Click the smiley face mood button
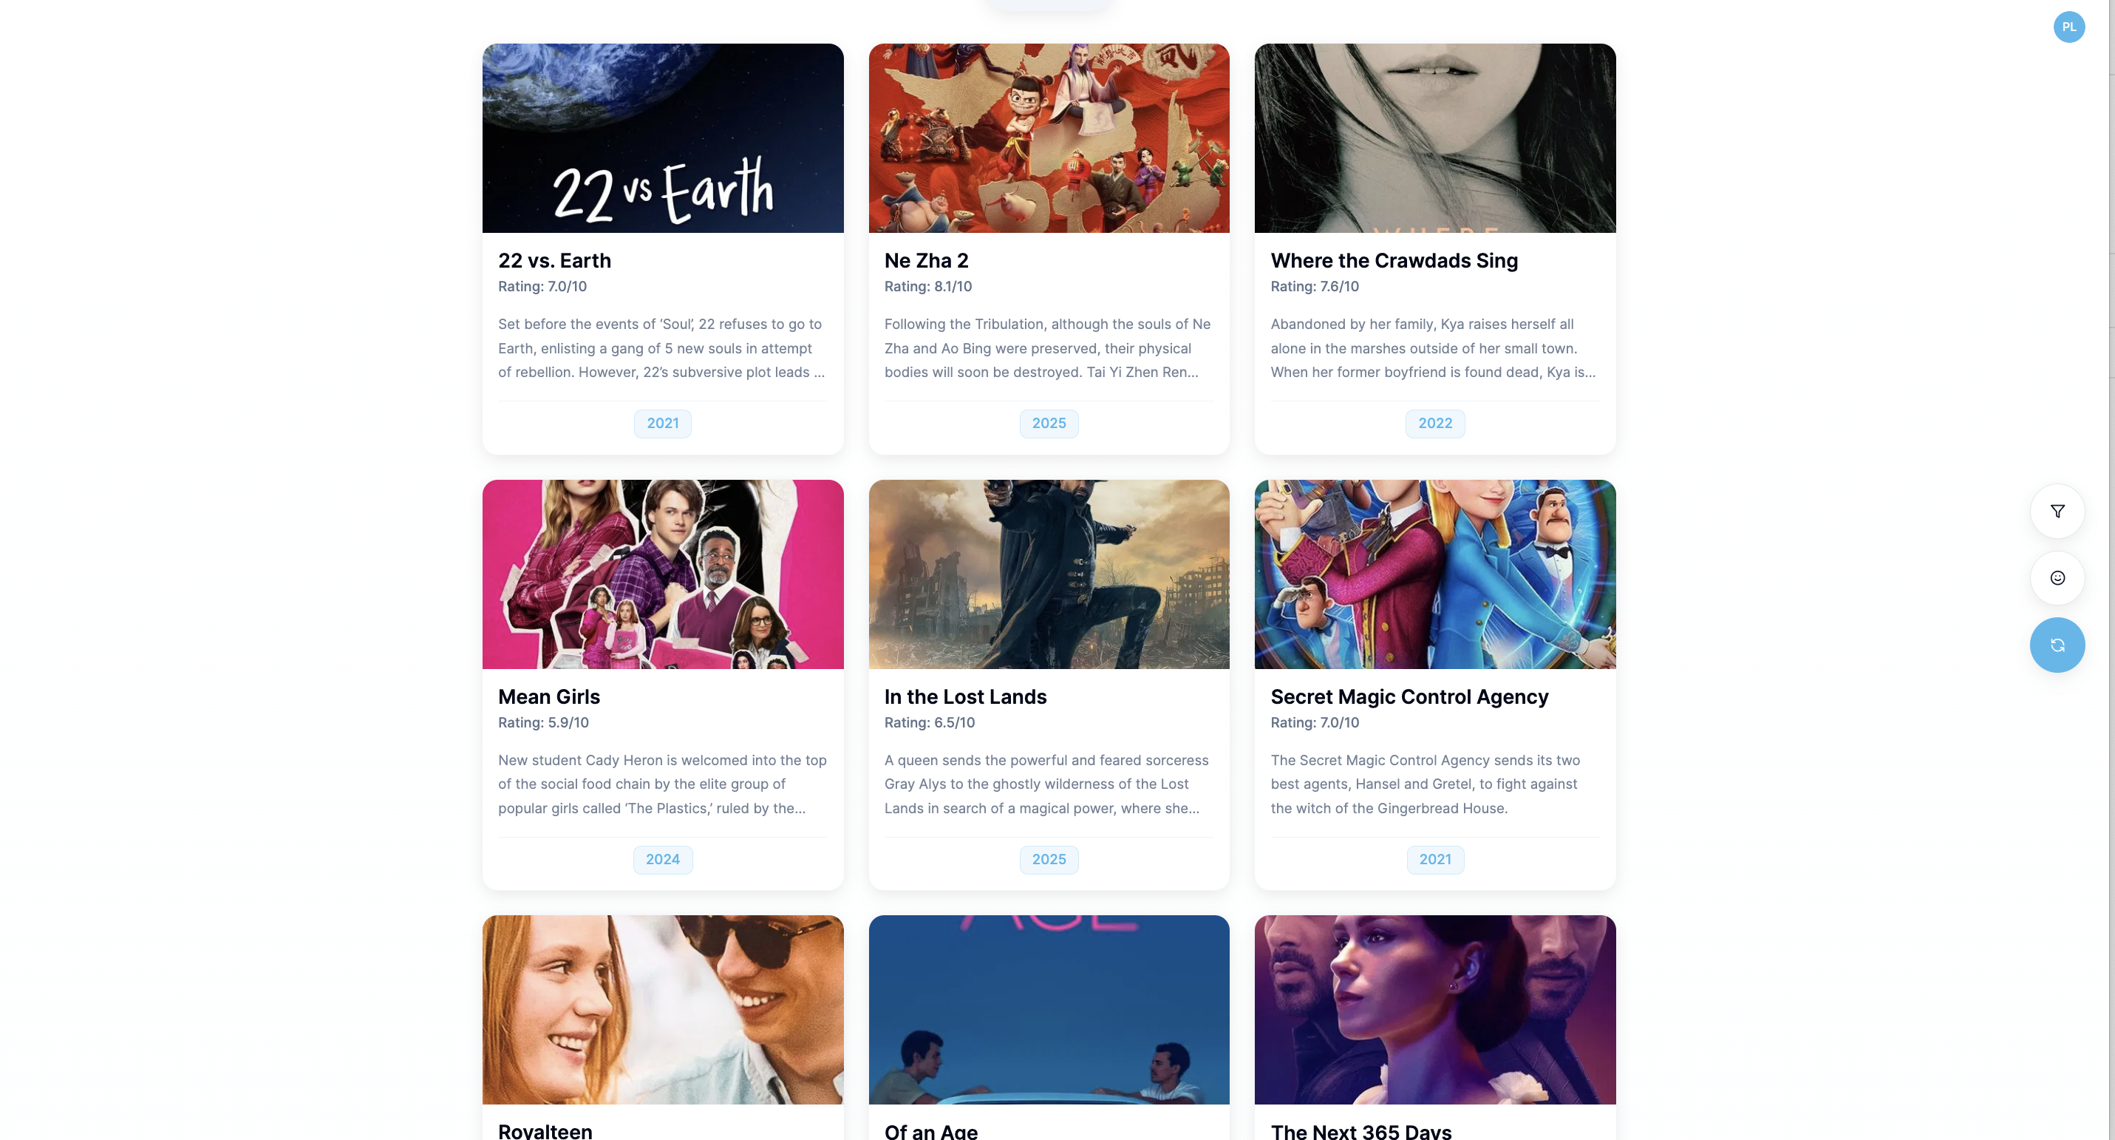The image size is (2115, 1140). 2057,577
